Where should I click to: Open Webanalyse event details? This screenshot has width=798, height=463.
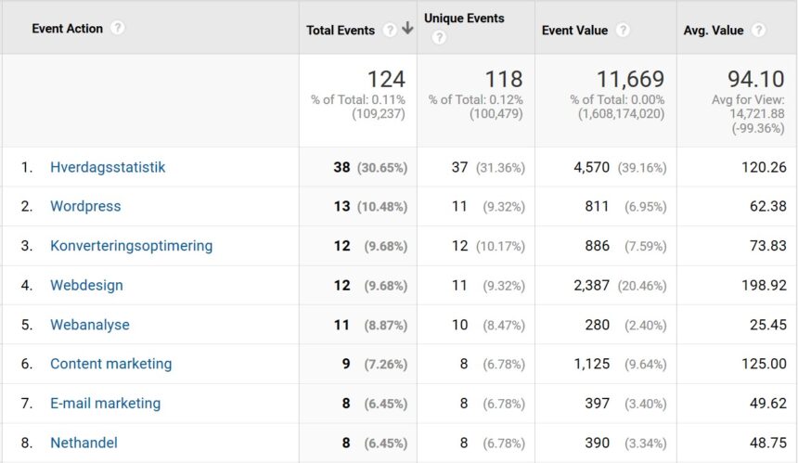(90, 325)
